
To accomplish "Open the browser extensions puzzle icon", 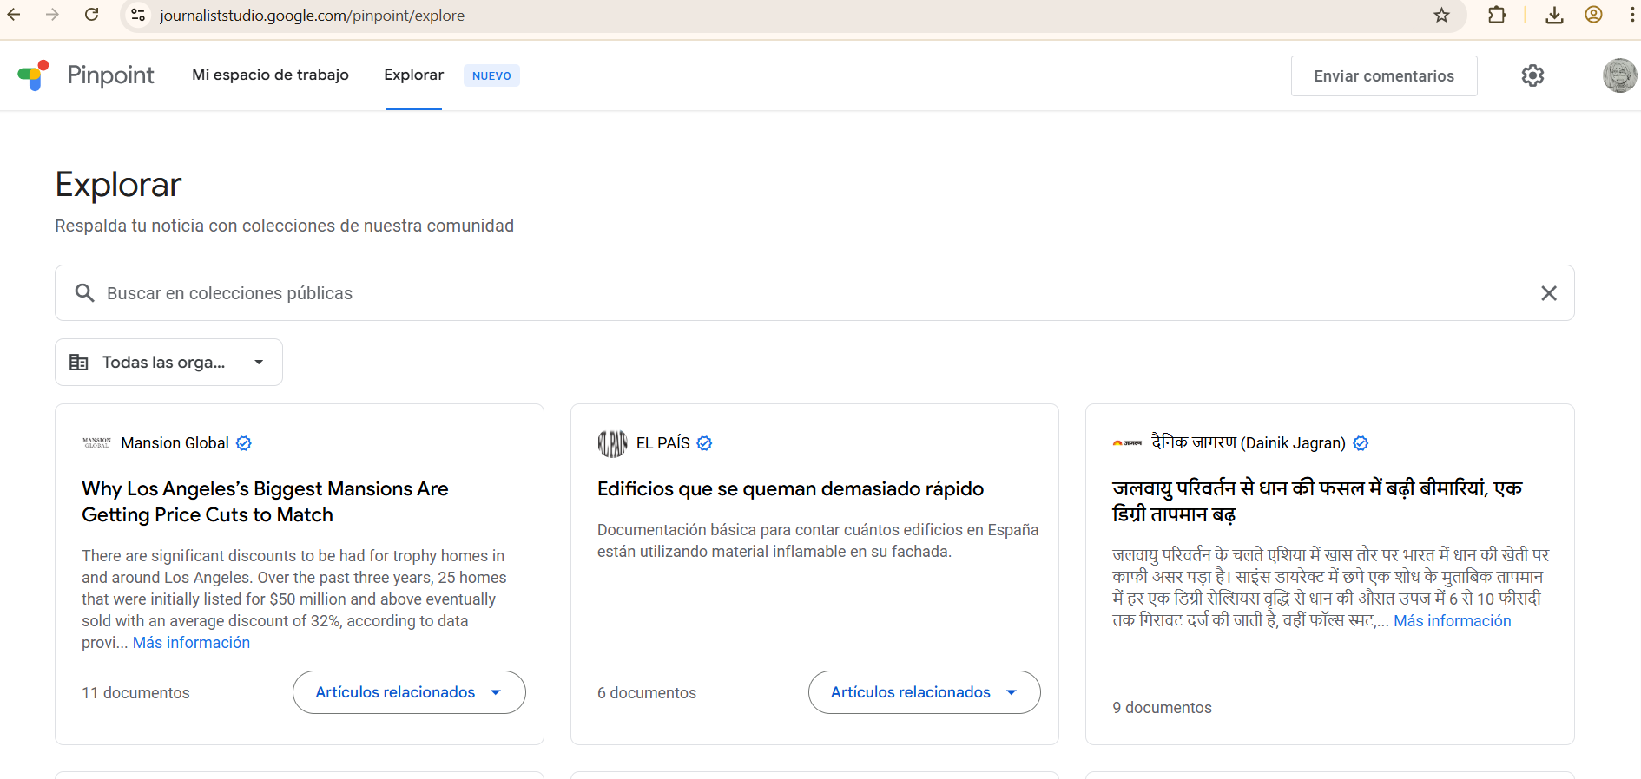I will click(x=1497, y=16).
